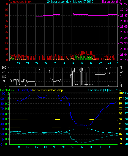This screenshot has height=156, width=128.
Task: Click the Indoor temp legend label
Action: click(55, 90)
